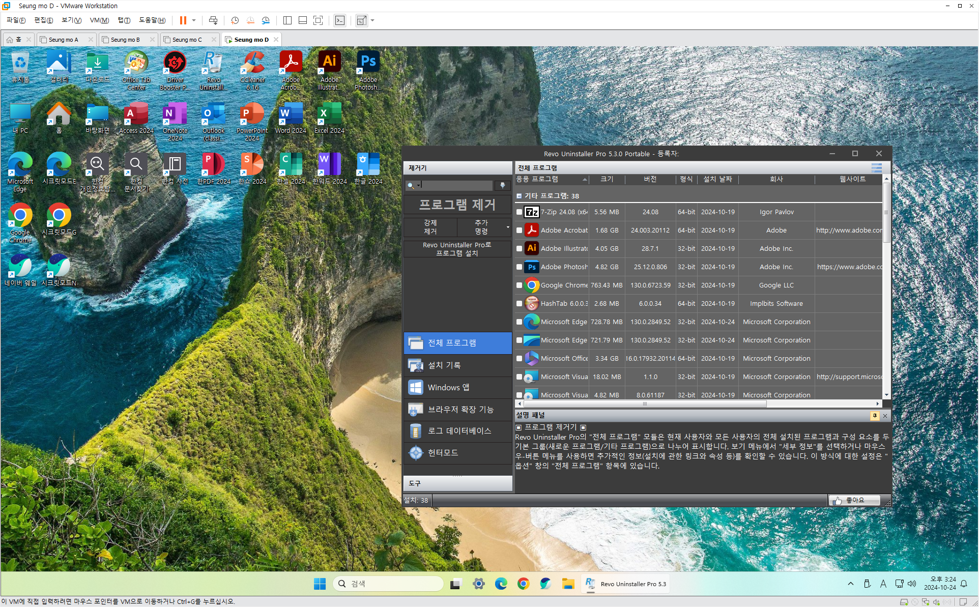Open the 도움말(H) menu
979x607 pixels.
click(152, 20)
